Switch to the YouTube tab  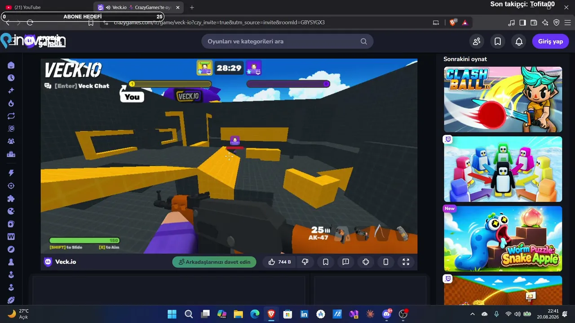[x=47, y=7]
